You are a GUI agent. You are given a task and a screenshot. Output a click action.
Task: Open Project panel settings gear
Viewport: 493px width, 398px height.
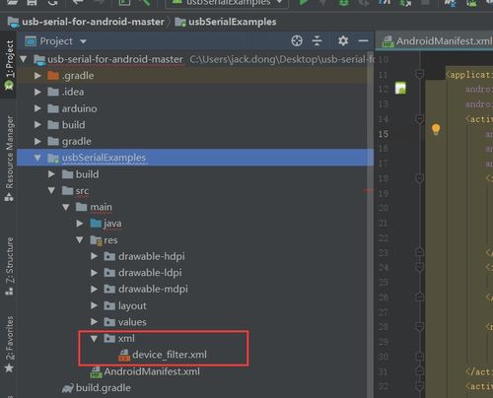tap(343, 41)
